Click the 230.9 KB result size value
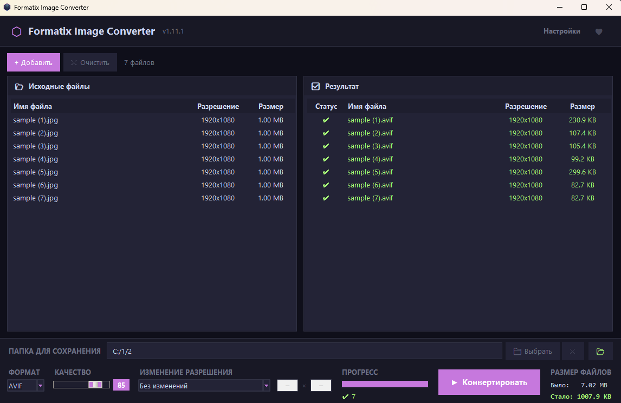The image size is (621, 403). 583,120
